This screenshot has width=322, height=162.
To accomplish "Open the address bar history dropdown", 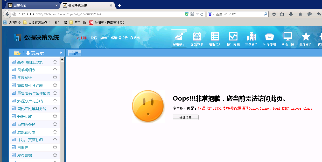I will (197, 14).
